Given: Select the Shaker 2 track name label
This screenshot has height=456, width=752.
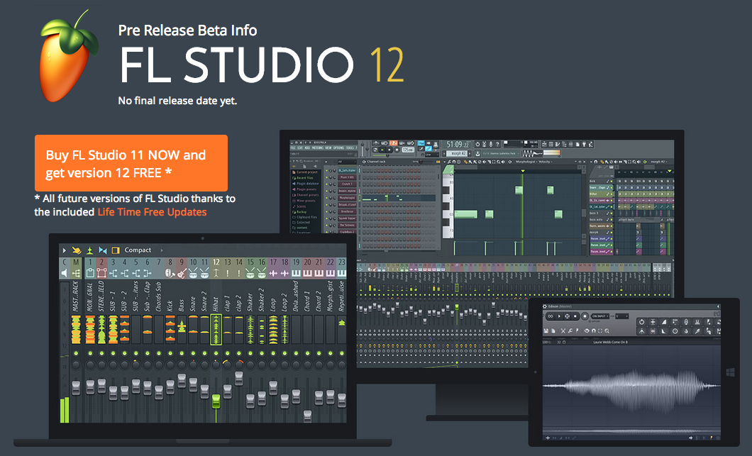Looking at the screenshot, I should 262,300.
